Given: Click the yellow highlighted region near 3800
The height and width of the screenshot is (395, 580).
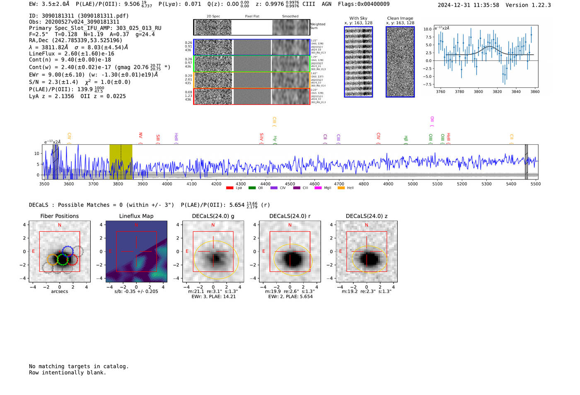Looking at the screenshot, I should point(121,162).
